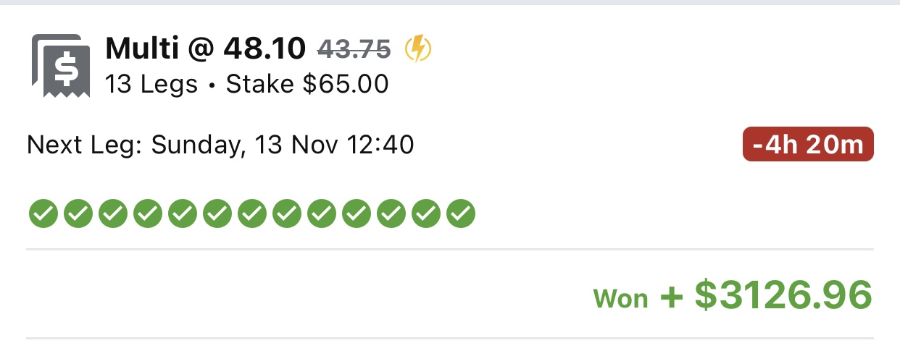Select the fourth green leg checkmark
This screenshot has width=900, height=343.
[147, 213]
